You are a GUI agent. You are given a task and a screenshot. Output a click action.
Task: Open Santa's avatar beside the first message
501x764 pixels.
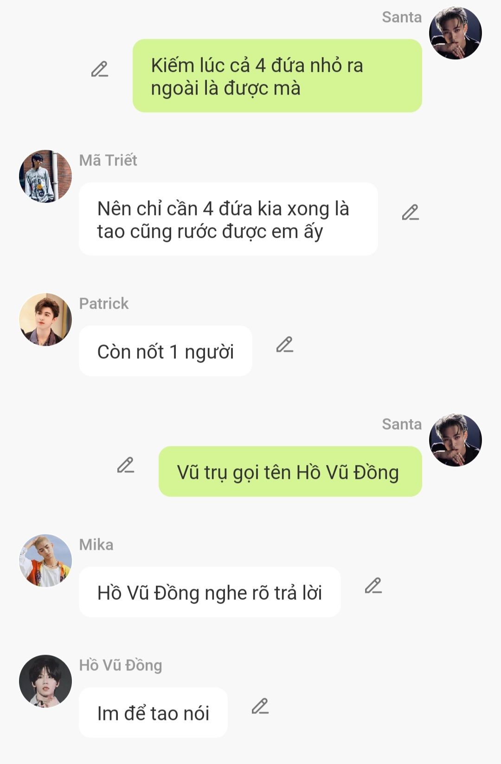tap(456, 33)
